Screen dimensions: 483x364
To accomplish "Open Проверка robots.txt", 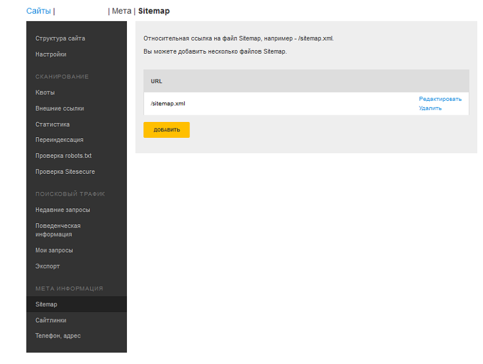I will 63,155.
